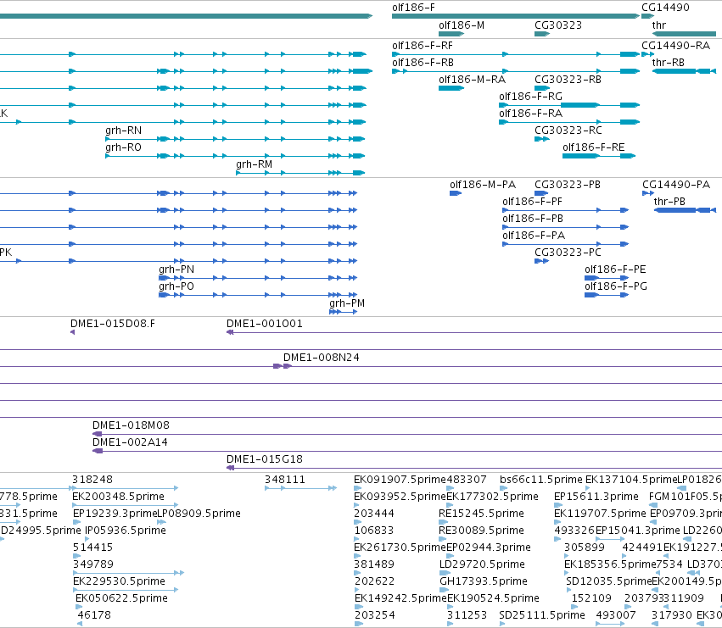Select the CG30323-PC protein label
The width and height of the screenshot is (722, 628).
click(x=568, y=253)
